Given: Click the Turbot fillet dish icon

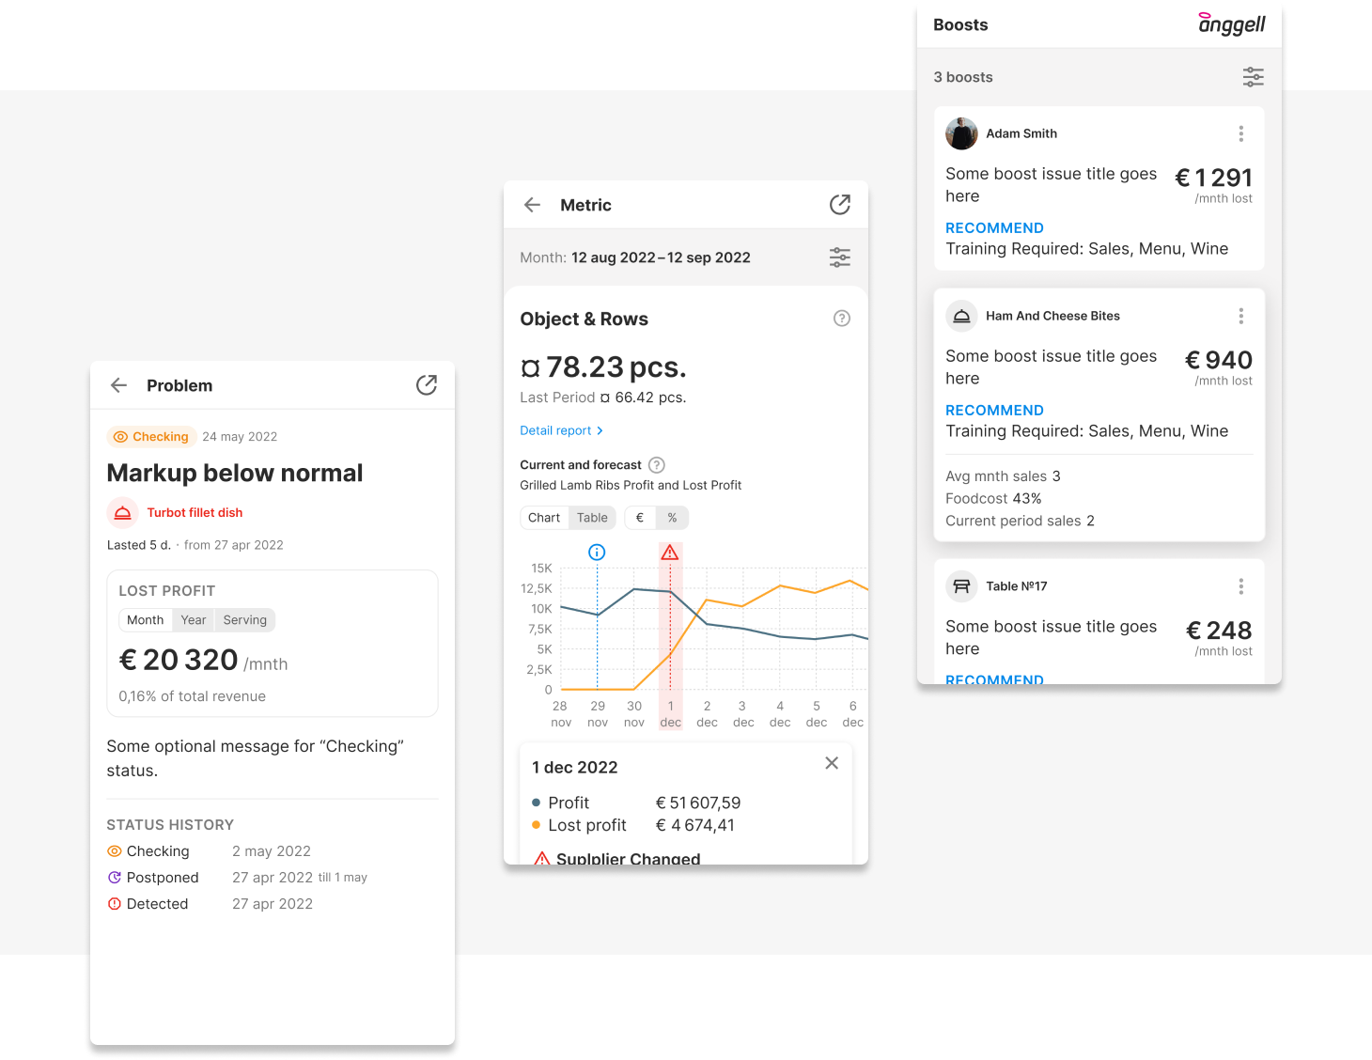Looking at the screenshot, I should click(x=122, y=513).
